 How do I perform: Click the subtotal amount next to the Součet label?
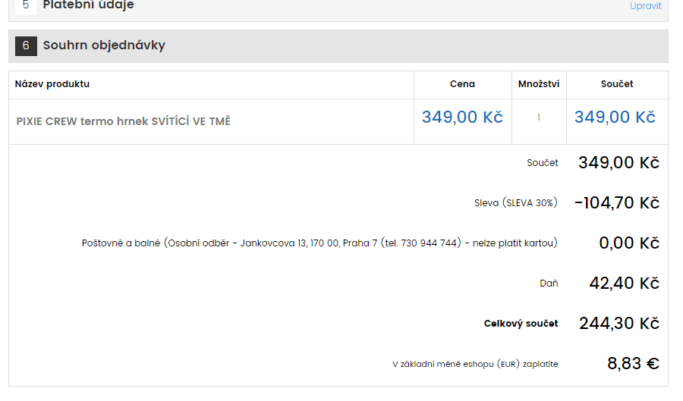pos(618,163)
